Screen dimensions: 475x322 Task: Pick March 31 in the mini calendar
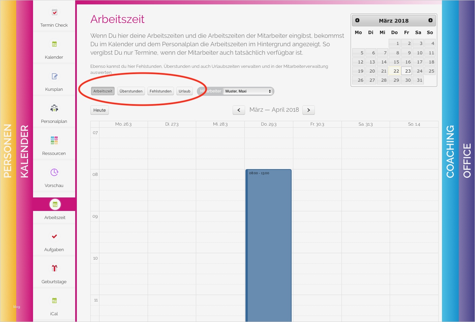pyautogui.click(x=418, y=80)
